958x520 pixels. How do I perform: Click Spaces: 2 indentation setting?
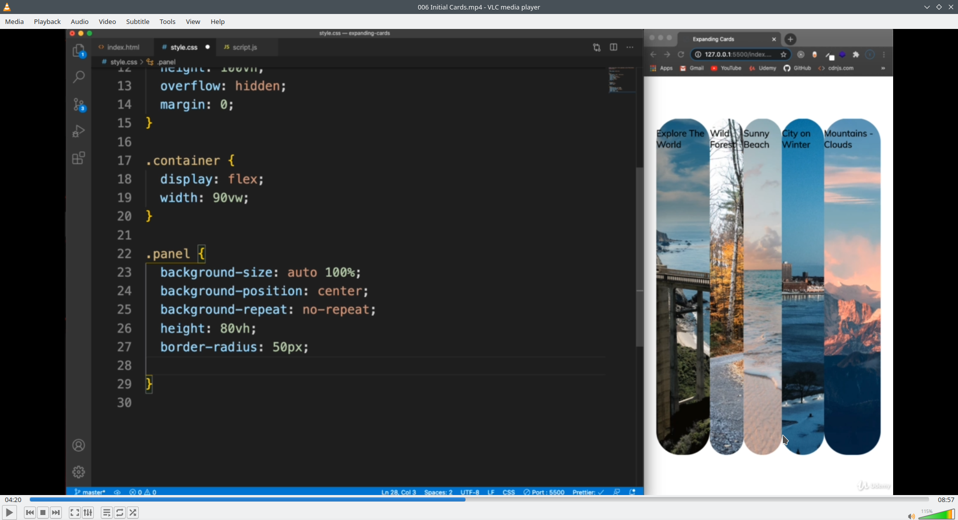click(x=439, y=492)
